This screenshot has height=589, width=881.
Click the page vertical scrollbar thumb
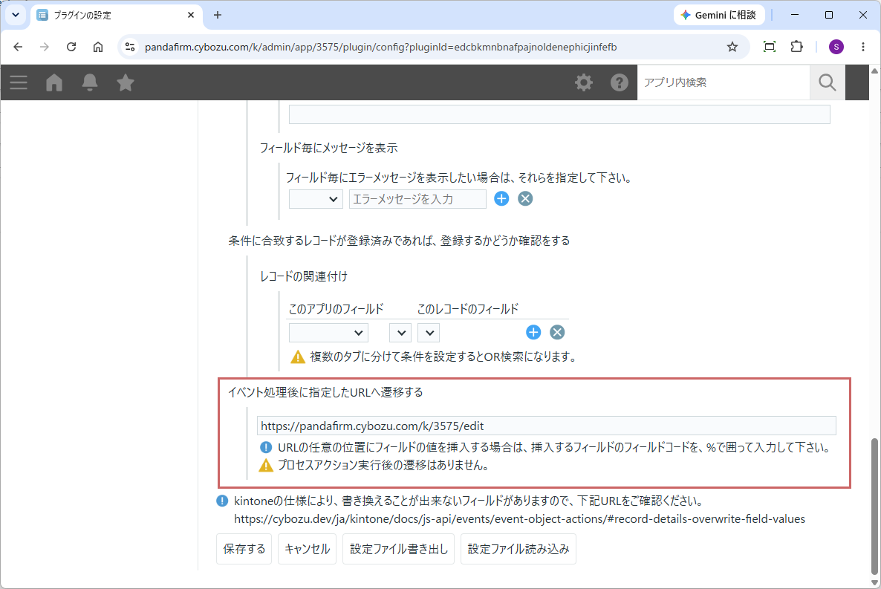[x=874, y=506]
